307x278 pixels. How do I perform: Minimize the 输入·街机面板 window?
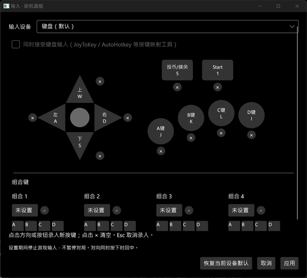pyautogui.click(x=260, y=6)
